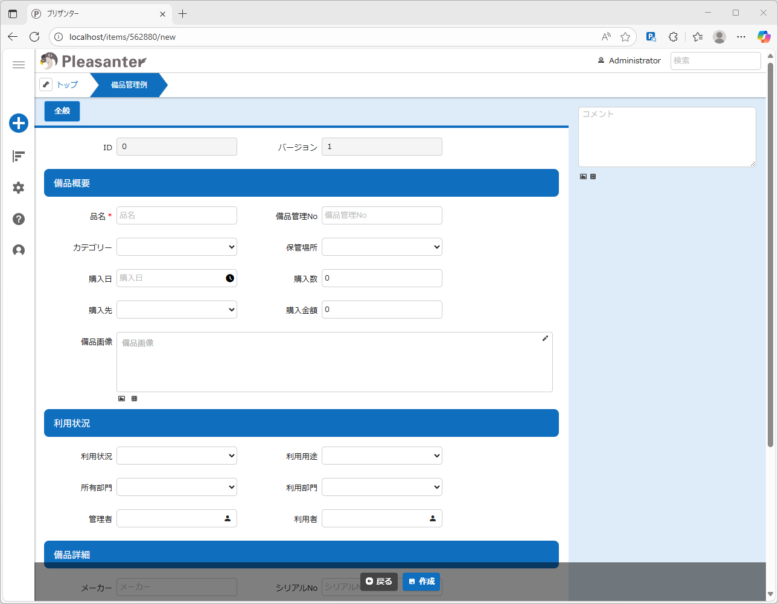
Task: Click the person icon in 管理者 field
Action: click(x=228, y=518)
